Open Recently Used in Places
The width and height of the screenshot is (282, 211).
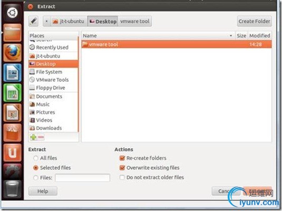(53, 47)
